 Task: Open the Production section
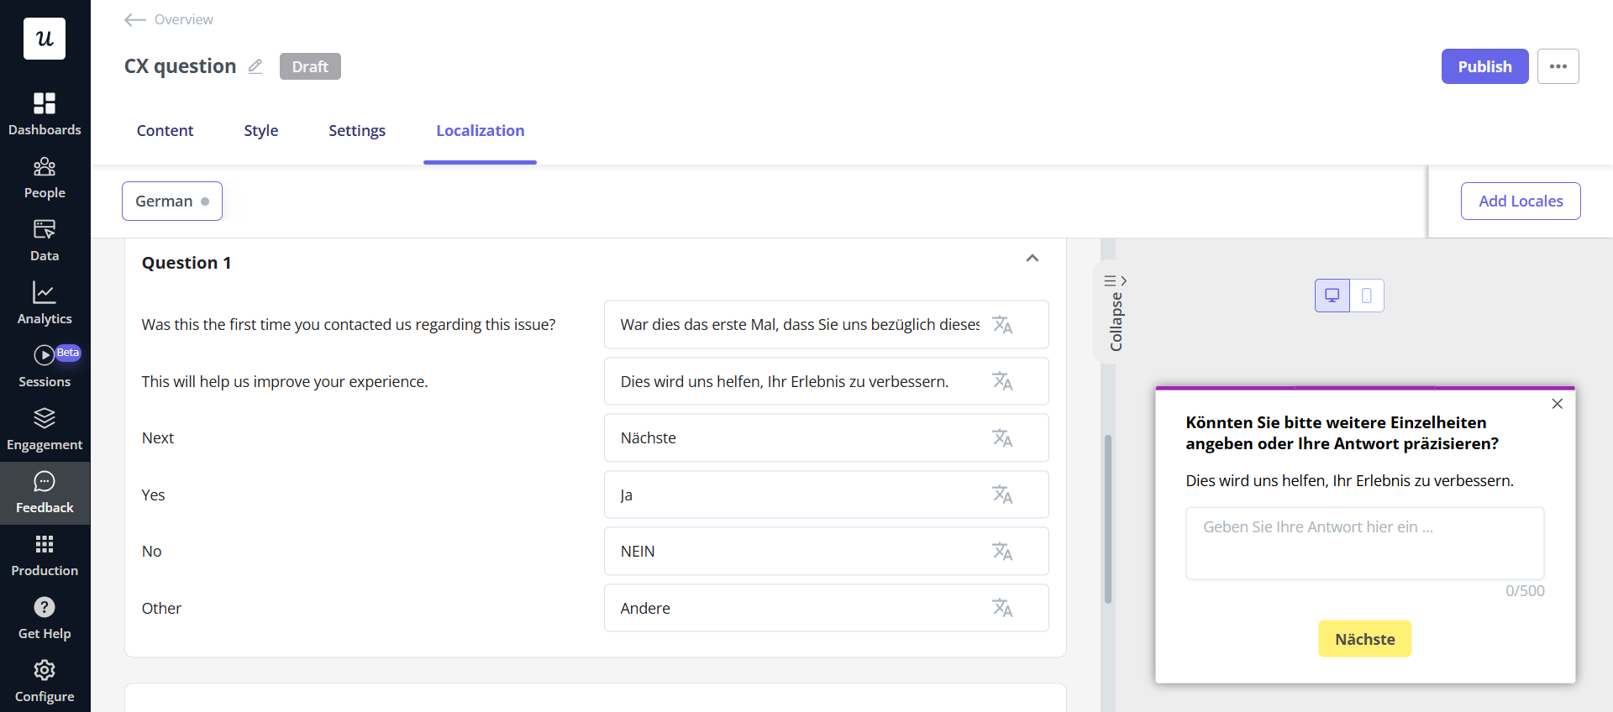[45, 556]
